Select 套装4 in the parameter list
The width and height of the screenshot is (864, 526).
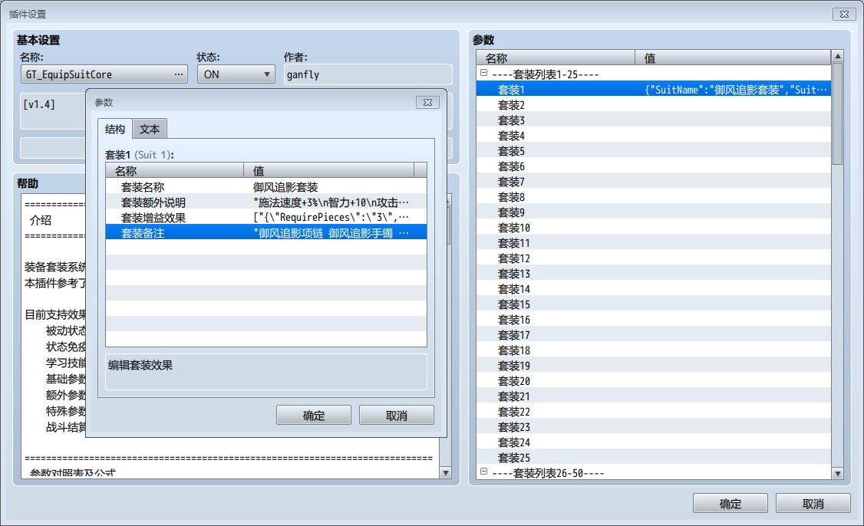point(654,136)
